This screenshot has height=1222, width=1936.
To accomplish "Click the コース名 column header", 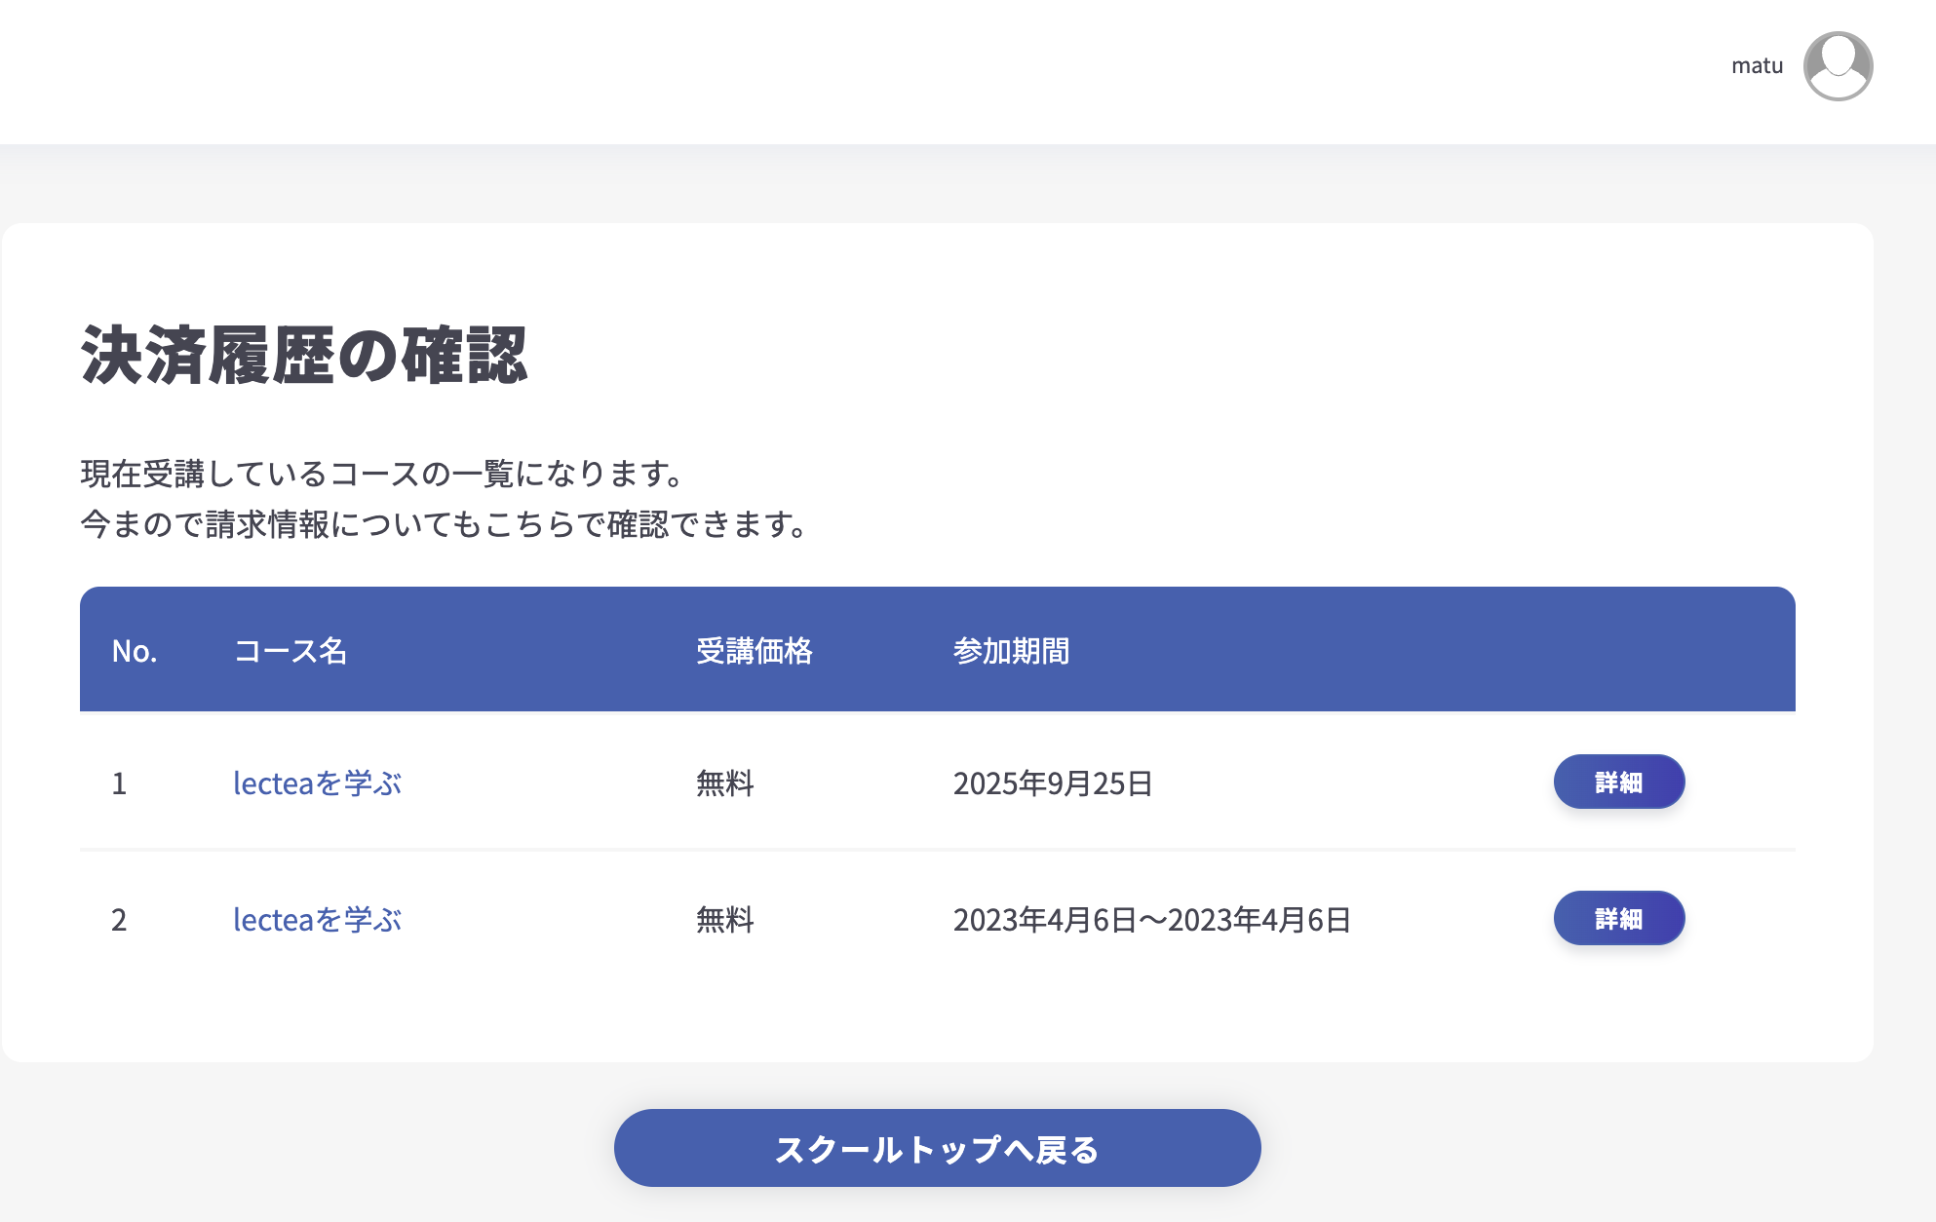I will pyautogui.click(x=290, y=651).
